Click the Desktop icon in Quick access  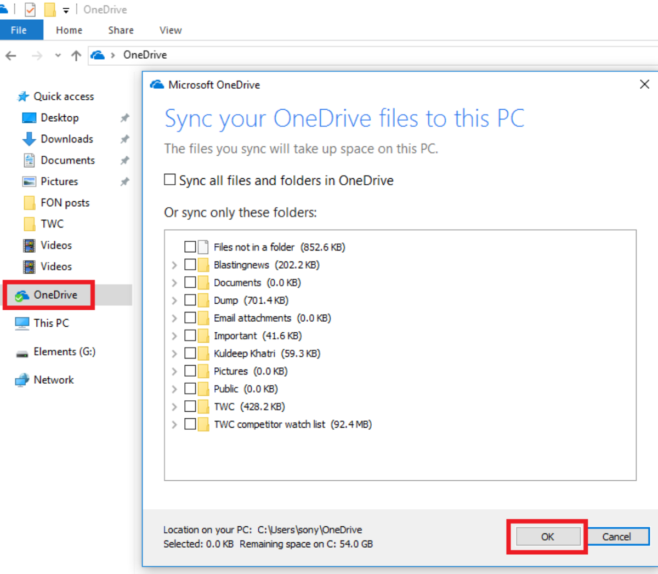coord(29,118)
